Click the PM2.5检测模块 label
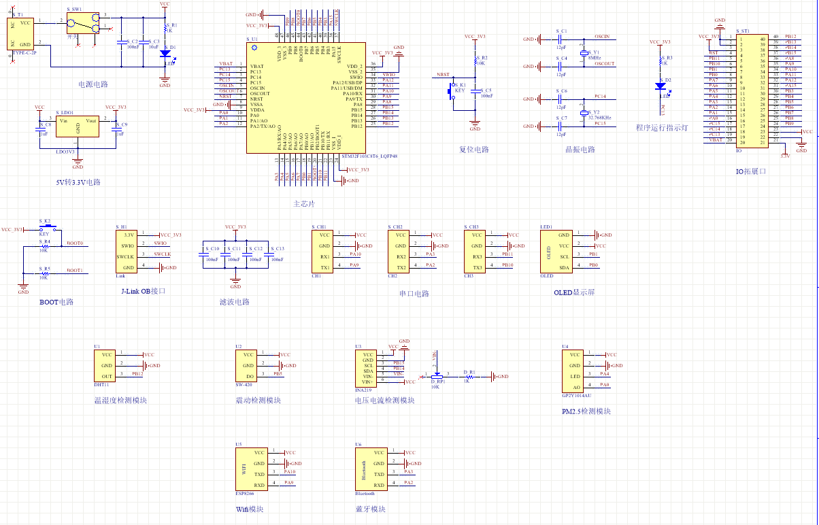This screenshot has height=525, width=819. 586,411
